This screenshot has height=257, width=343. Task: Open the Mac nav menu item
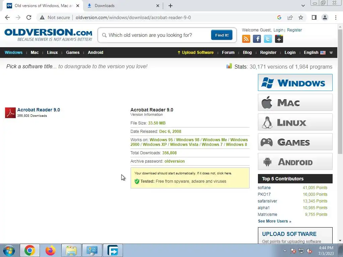pyautogui.click(x=35, y=53)
